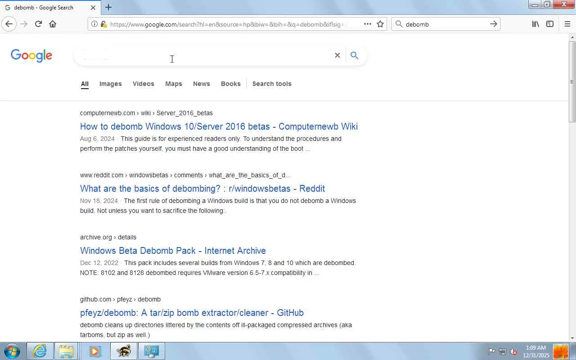The width and height of the screenshot is (576, 360).
Task: Open the page actions three-dot menu
Action: coord(368,24)
